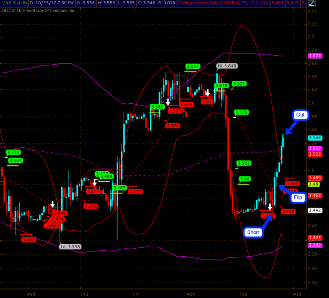The image size is (329, 298).
Task: Select the 'Out' annotation bubble
Action: click(300, 114)
